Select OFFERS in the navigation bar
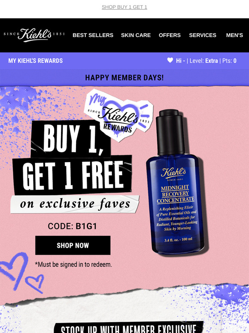Viewport: 249px width, 333px height. pyautogui.click(x=170, y=35)
